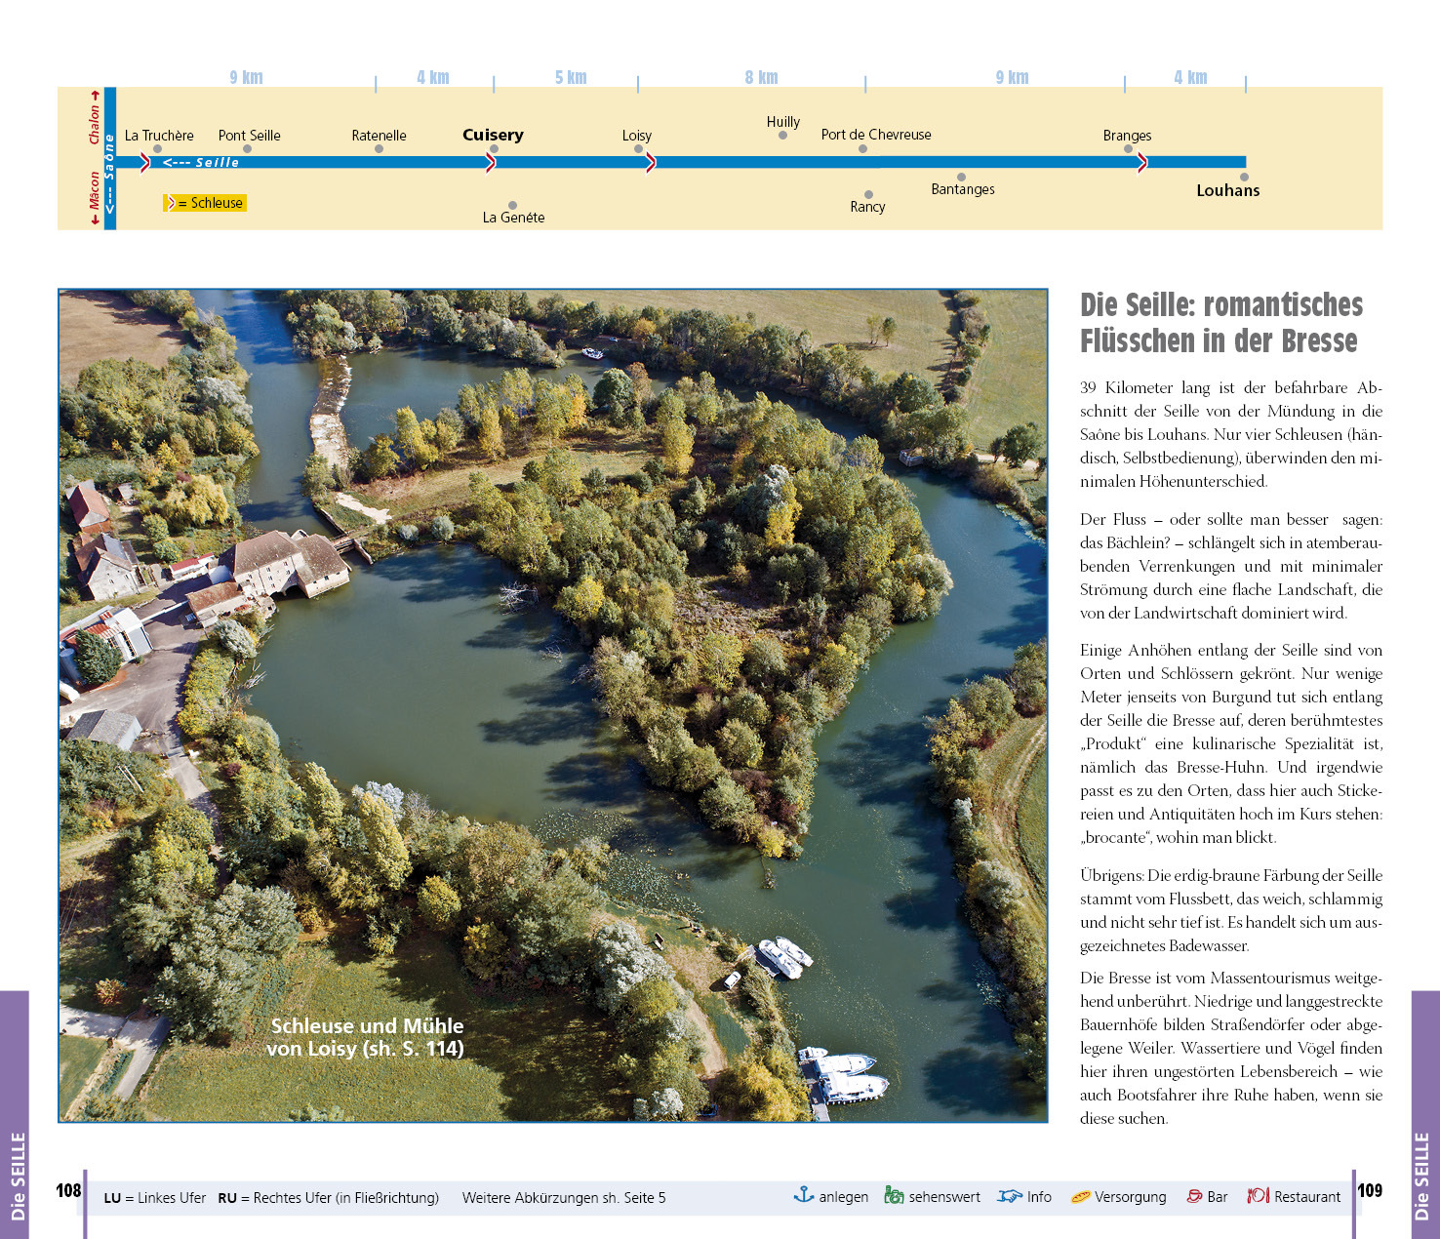Select the left purple 'Die SEILLE' tab
The image size is (1440, 1239).
16,1114
